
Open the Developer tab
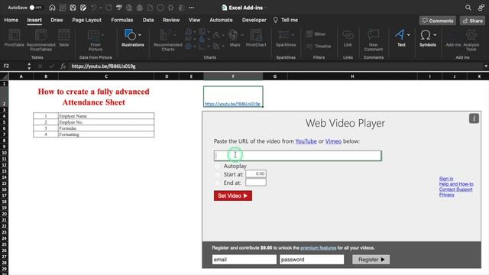click(254, 20)
